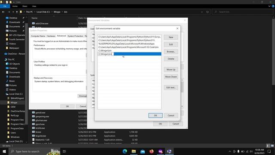Open Mail app from taskbar
The height and width of the screenshot is (155, 275).
point(143,151)
